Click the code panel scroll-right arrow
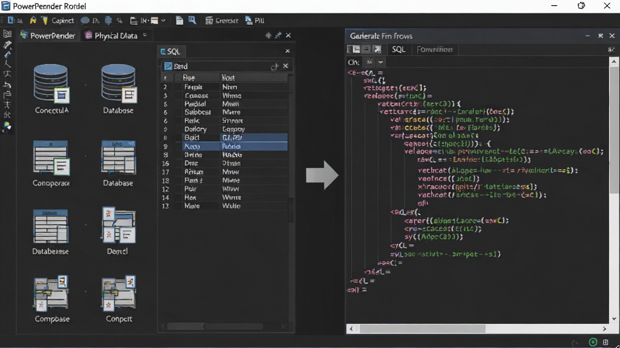This screenshot has width=620, height=348. pos(605,329)
